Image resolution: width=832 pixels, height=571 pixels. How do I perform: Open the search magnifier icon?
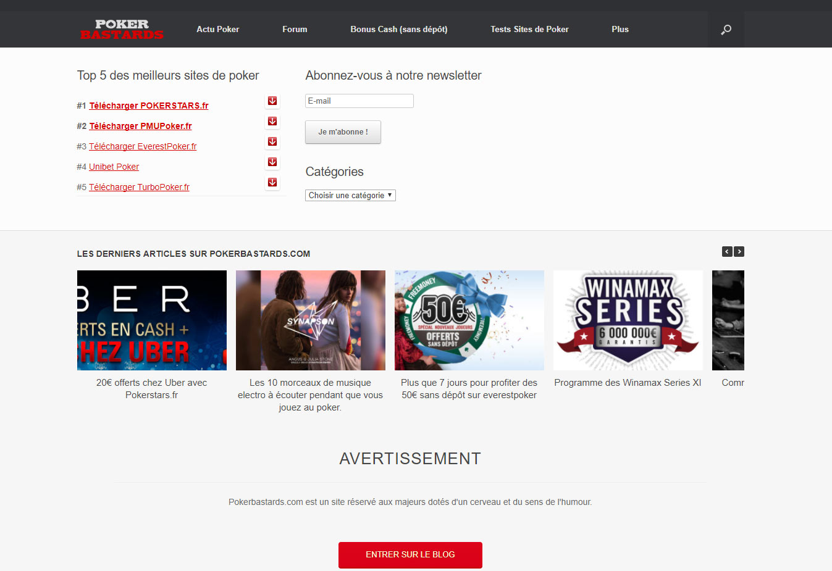tap(726, 29)
